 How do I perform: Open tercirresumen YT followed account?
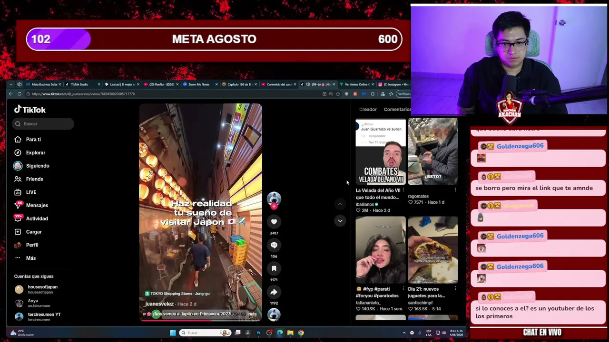point(38,317)
